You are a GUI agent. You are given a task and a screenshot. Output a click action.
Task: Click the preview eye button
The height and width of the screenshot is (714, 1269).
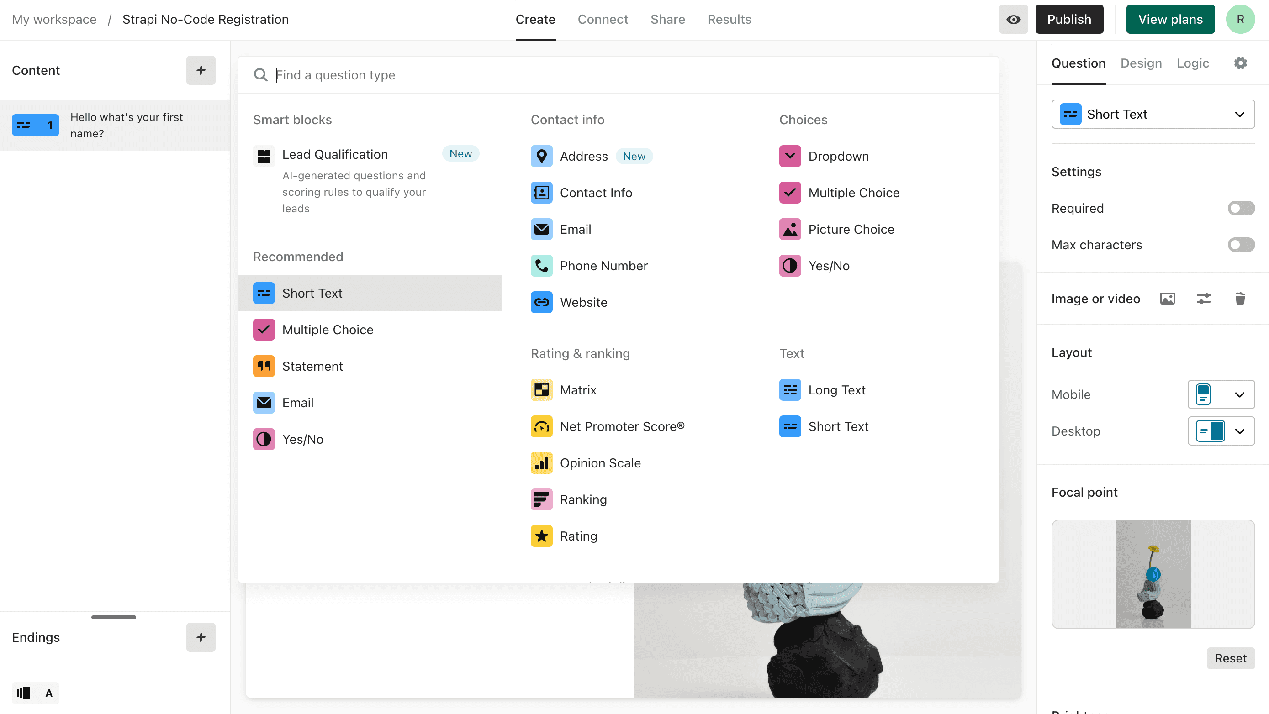coord(1013,19)
